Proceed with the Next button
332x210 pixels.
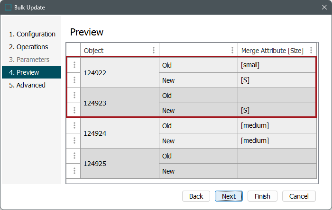coord(229,196)
